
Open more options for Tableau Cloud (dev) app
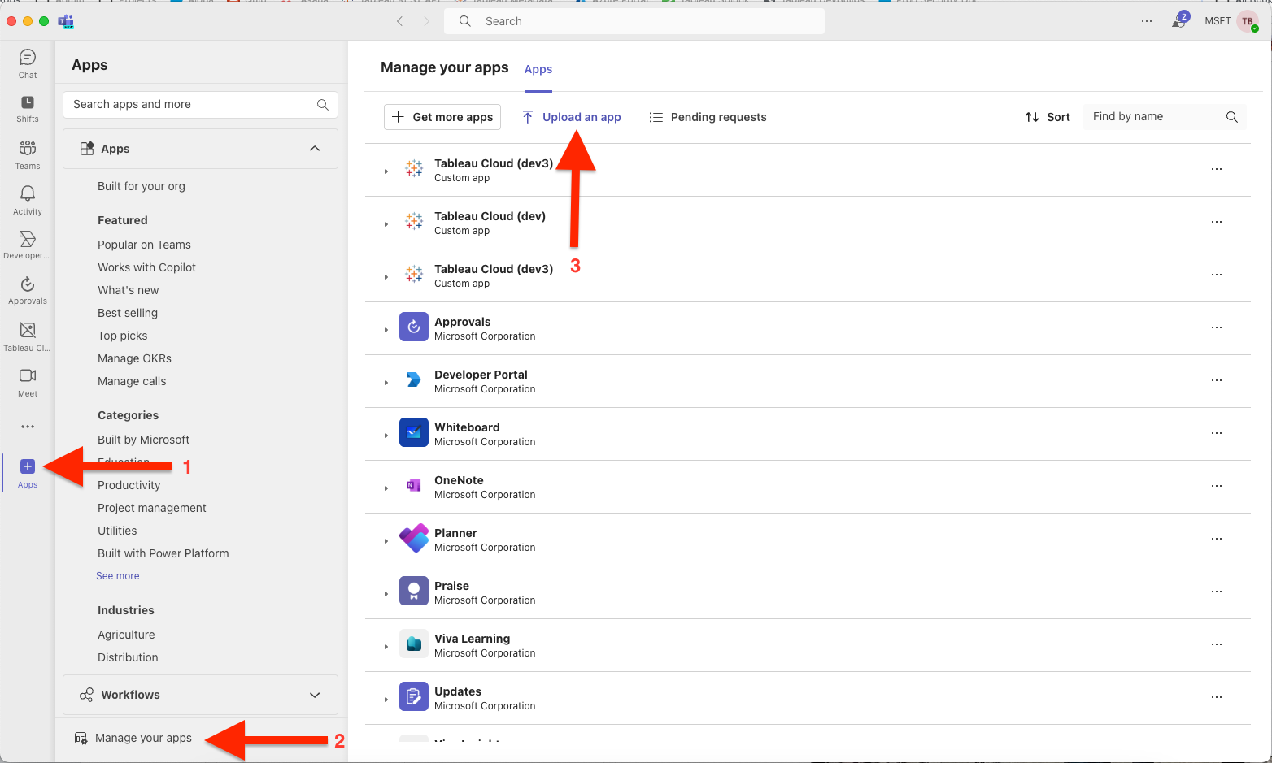(x=1217, y=222)
